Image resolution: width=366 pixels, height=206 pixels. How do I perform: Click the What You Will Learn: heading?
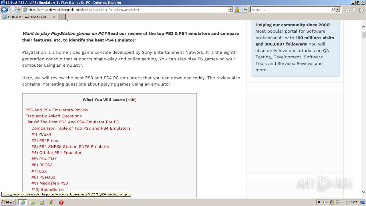point(104,100)
